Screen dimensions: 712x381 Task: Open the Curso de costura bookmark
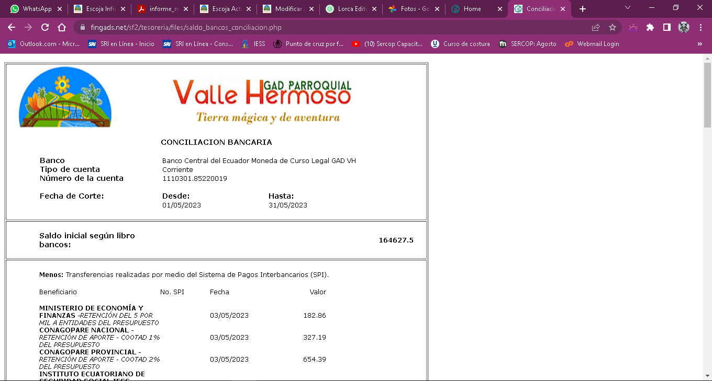[x=460, y=44]
